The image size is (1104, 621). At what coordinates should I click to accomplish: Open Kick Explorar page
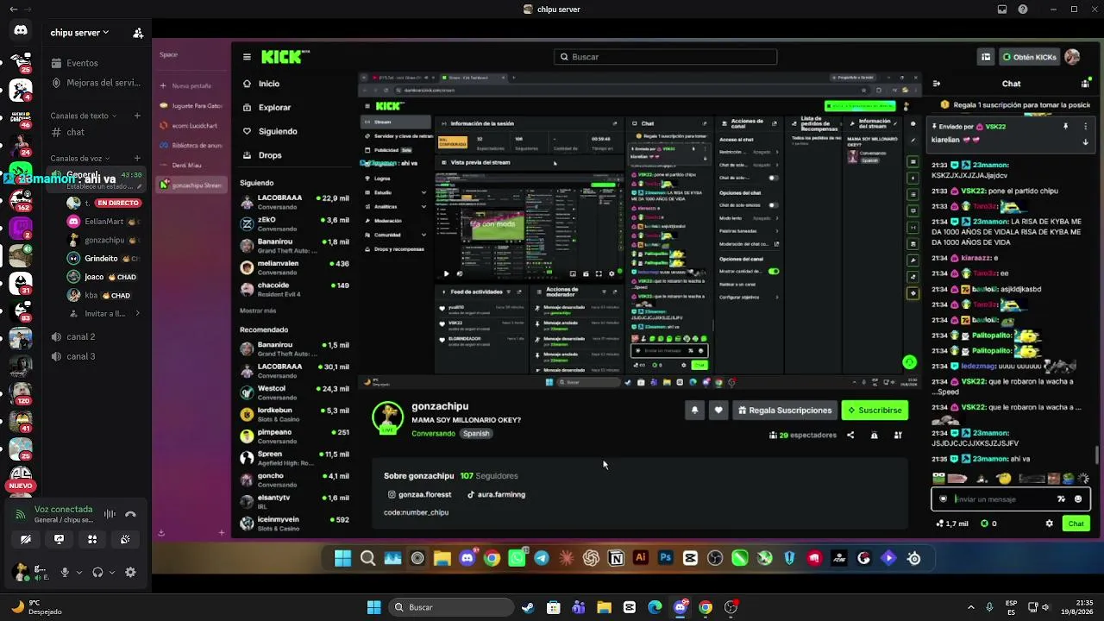(x=267, y=107)
